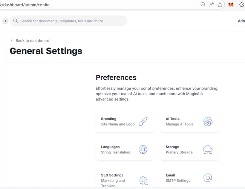
Task: Click the browser address bar URL
Action: click(75, 5)
